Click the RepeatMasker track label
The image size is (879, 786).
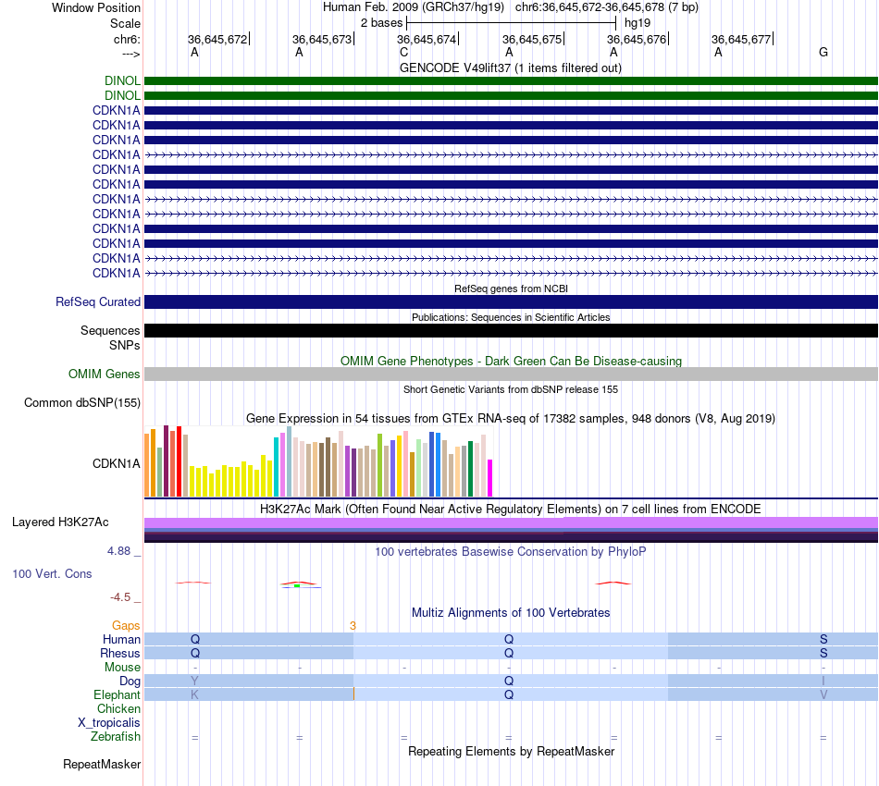102,764
